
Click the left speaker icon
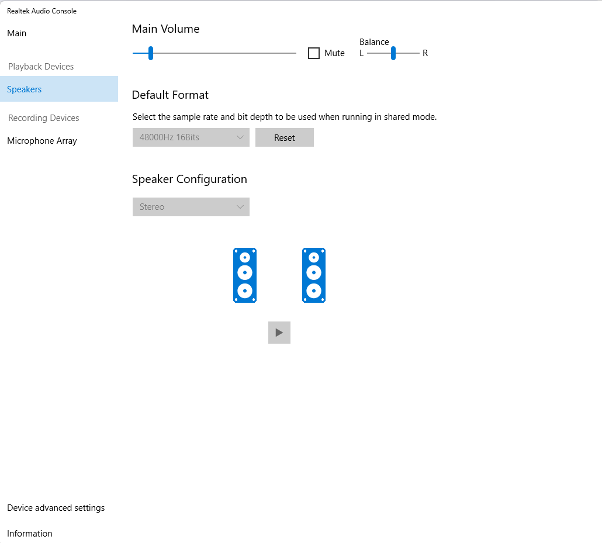click(245, 275)
